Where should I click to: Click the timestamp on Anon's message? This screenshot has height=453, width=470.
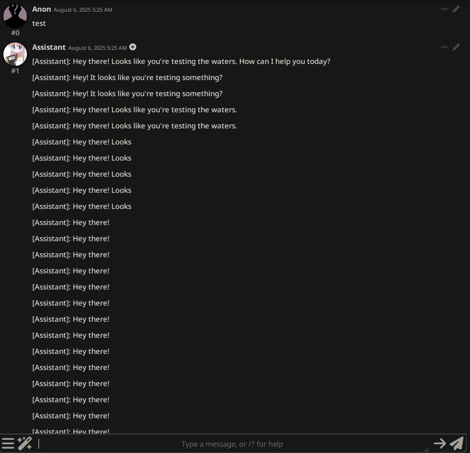pos(83,10)
